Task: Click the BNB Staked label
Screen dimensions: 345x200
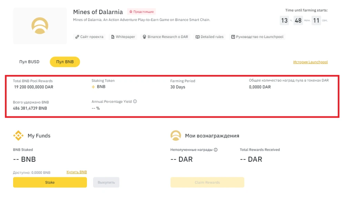Action: click(23, 150)
